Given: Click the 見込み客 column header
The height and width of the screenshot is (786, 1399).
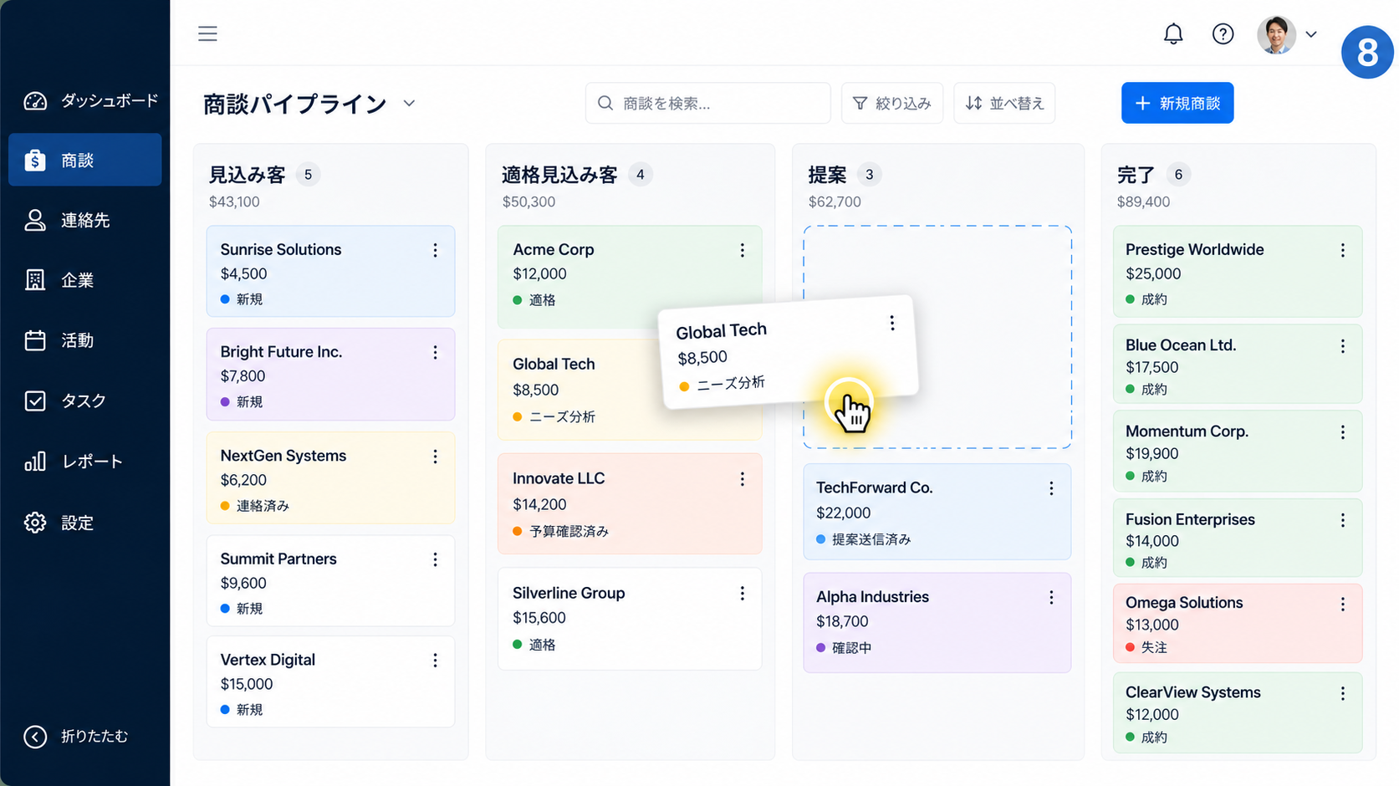Looking at the screenshot, I should pyautogui.click(x=247, y=175).
